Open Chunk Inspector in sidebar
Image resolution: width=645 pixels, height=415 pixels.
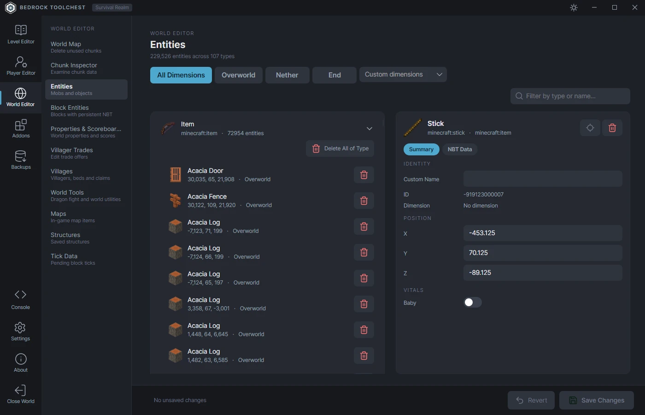[x=86, y=68]
